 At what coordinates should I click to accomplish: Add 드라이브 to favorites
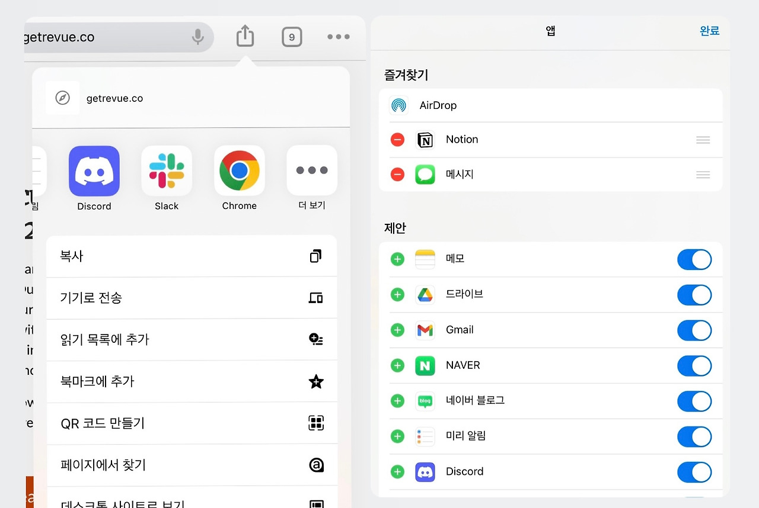point(397,294)
